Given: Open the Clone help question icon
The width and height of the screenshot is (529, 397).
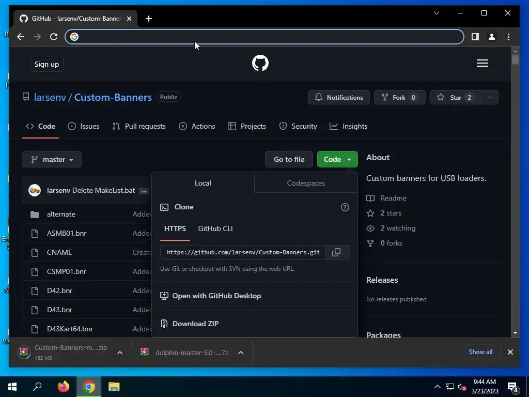Looking at the screenshot, I should [x=345, y=207].
